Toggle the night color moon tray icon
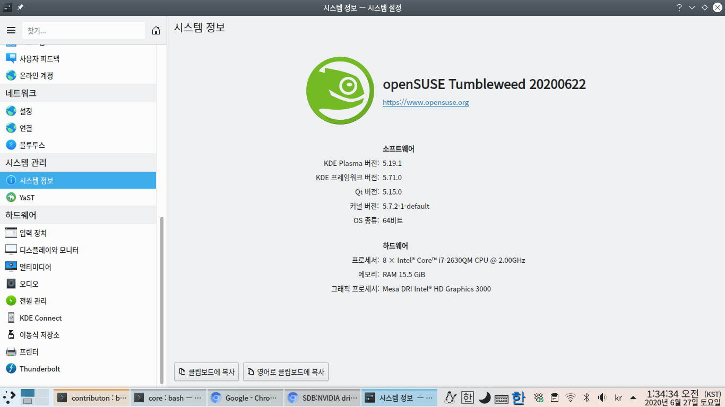725x407 pixels. pyautogui.click(x=484, y=397)
